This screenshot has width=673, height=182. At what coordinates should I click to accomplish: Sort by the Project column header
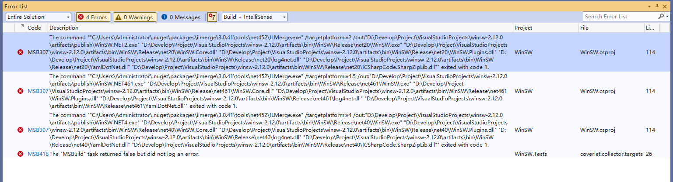546,27
